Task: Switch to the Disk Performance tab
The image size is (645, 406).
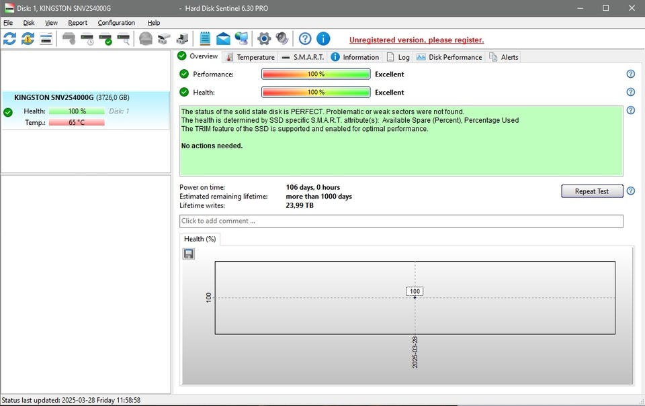Action: tap(449, 57)
